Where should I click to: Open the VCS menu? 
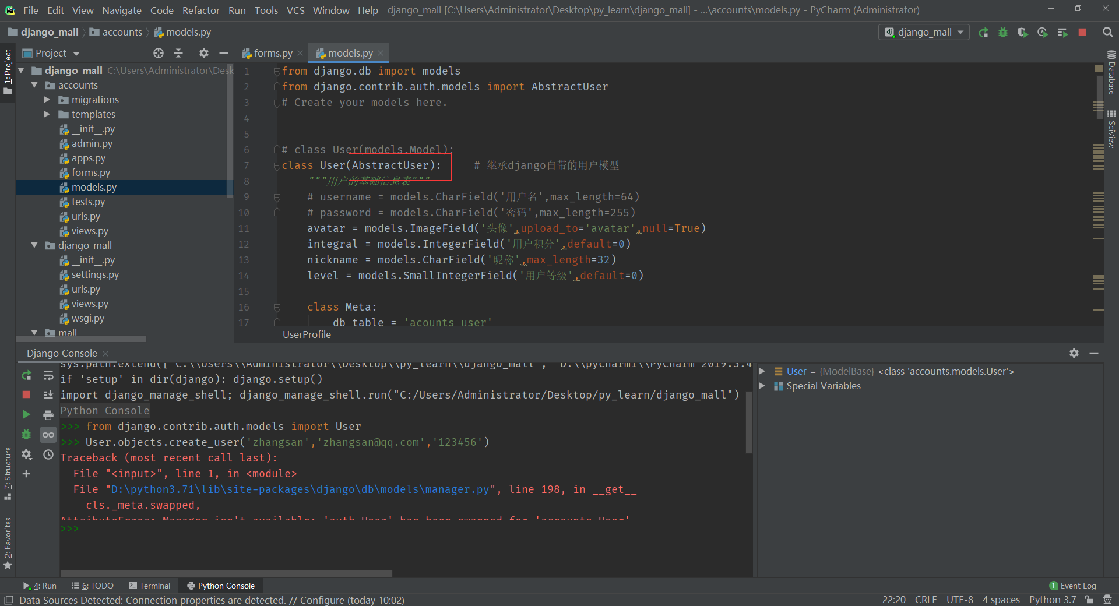(x=295, y=10)
